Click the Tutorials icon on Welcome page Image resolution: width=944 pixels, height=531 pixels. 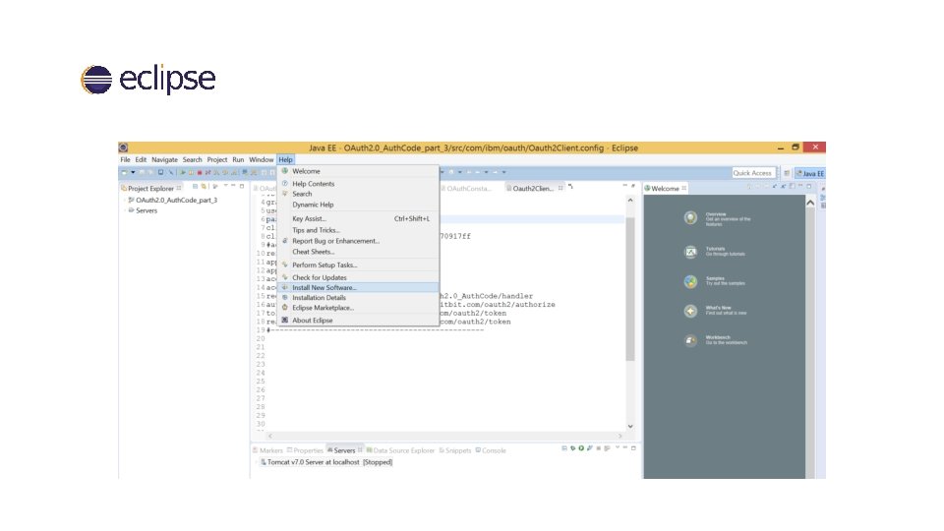point(690,252)
